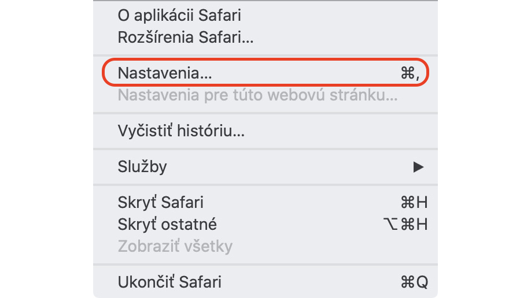Open the Služby submenu entry
Image resolution: width=531 pixels, height=298 pixels.
[x=265, y=166]
